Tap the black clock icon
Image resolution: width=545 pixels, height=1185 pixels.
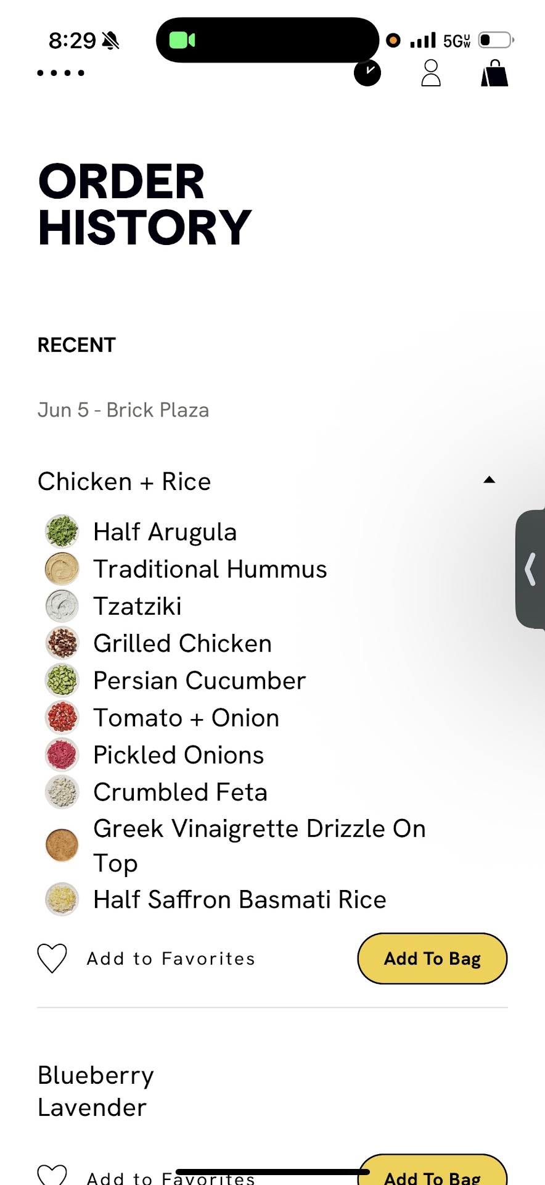367,73
